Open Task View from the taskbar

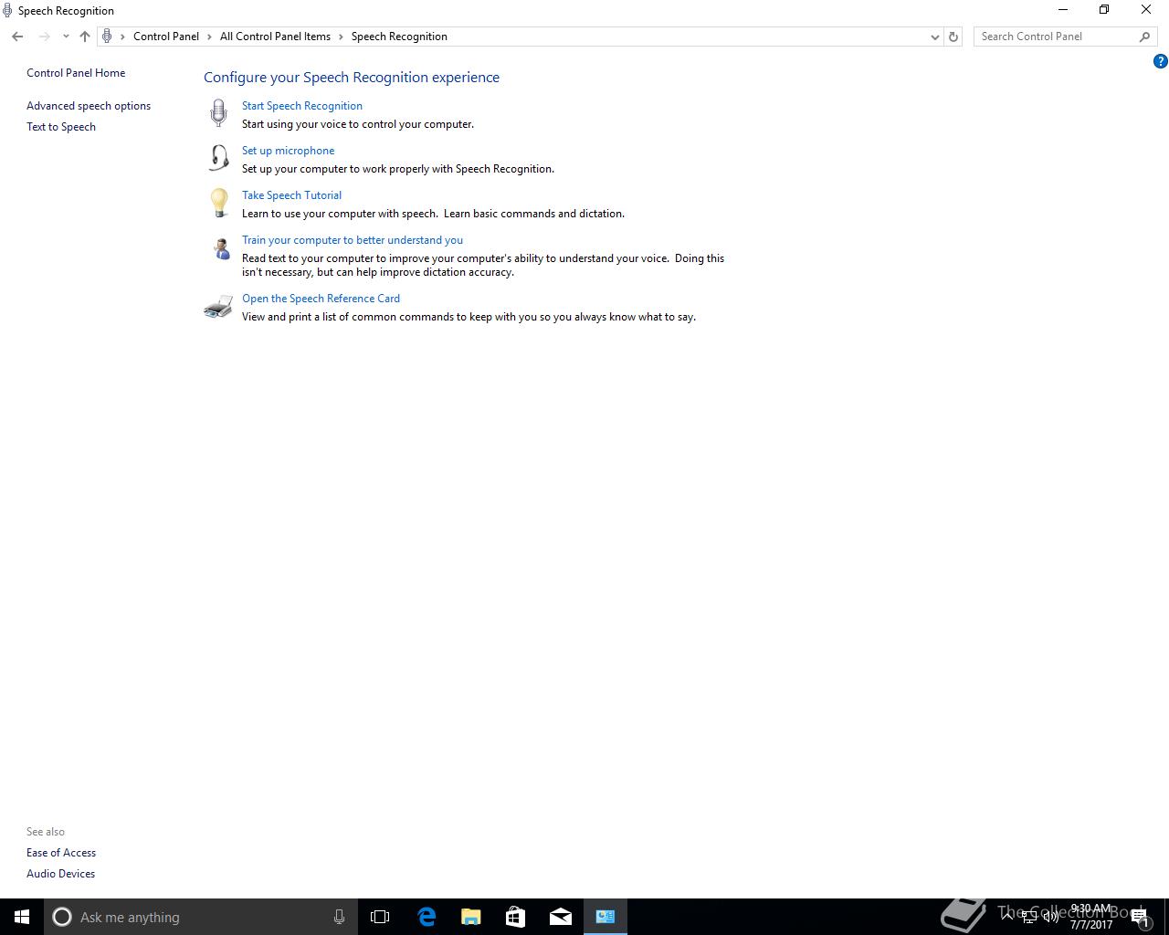tap(380, 917)
